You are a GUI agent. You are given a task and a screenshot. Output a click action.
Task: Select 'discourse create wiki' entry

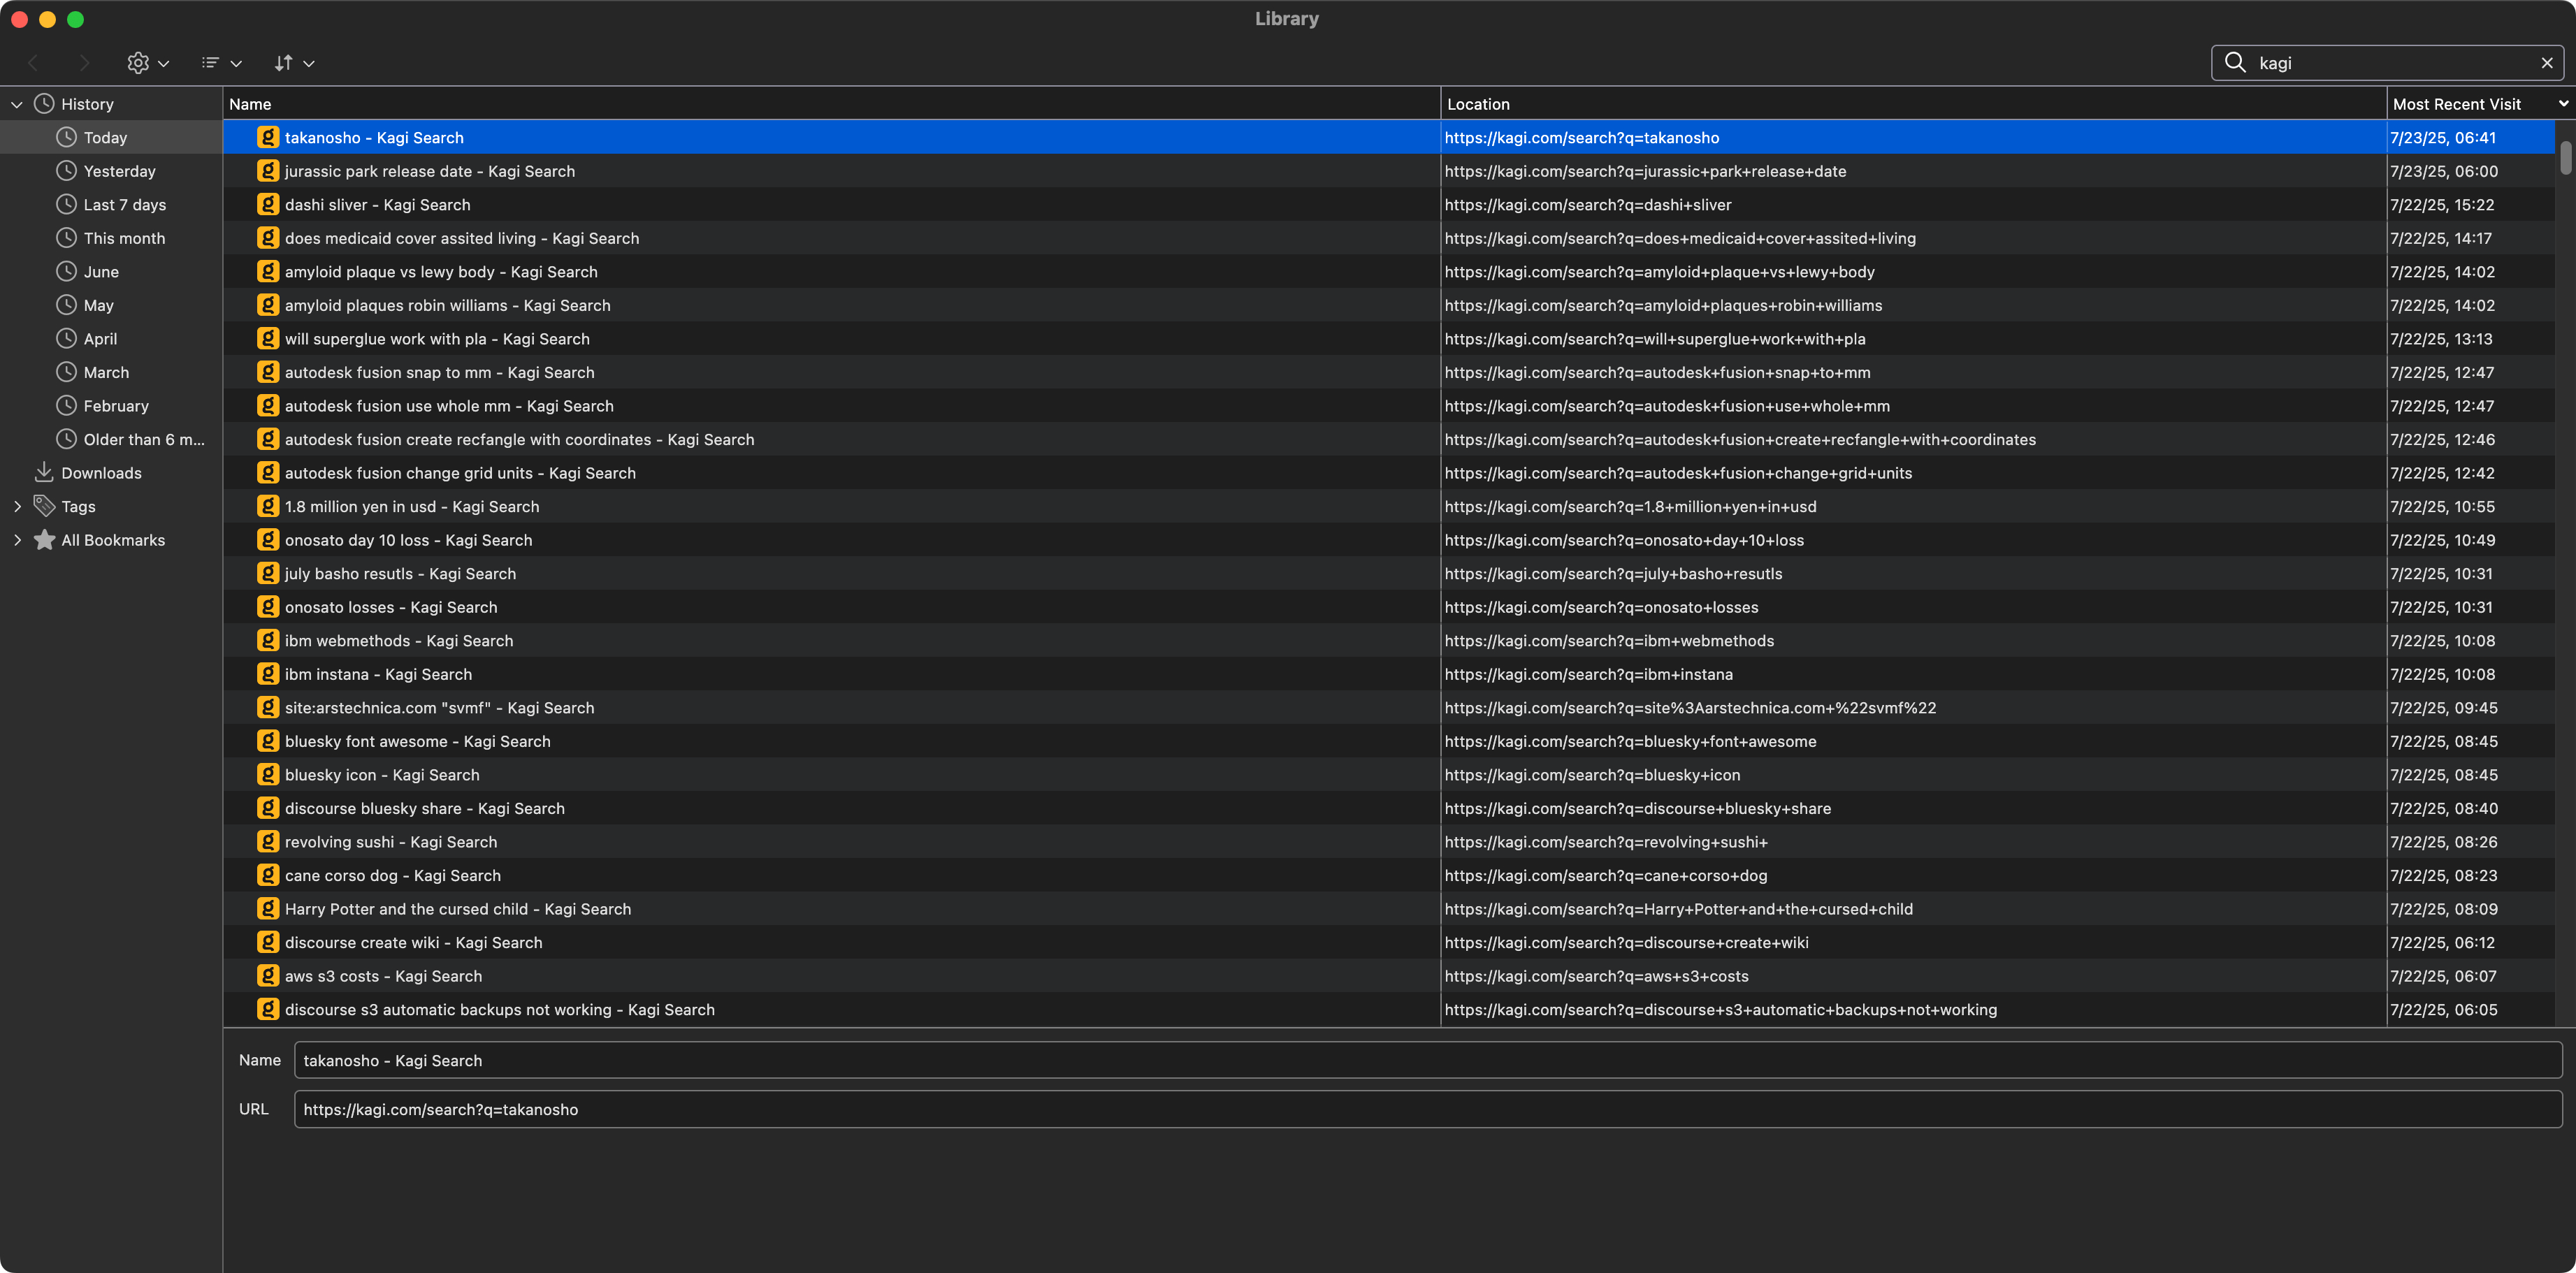[x=1389, y=942]
